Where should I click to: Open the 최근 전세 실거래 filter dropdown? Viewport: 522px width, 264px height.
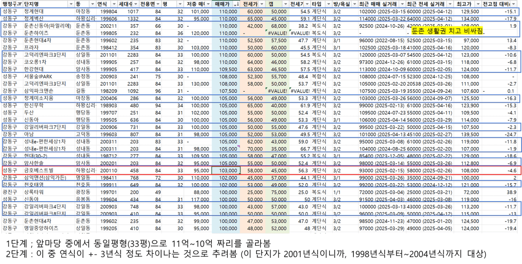point(450,4)
